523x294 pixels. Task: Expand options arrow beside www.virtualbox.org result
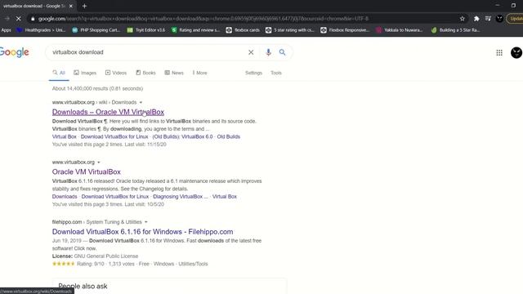[98, 163]
